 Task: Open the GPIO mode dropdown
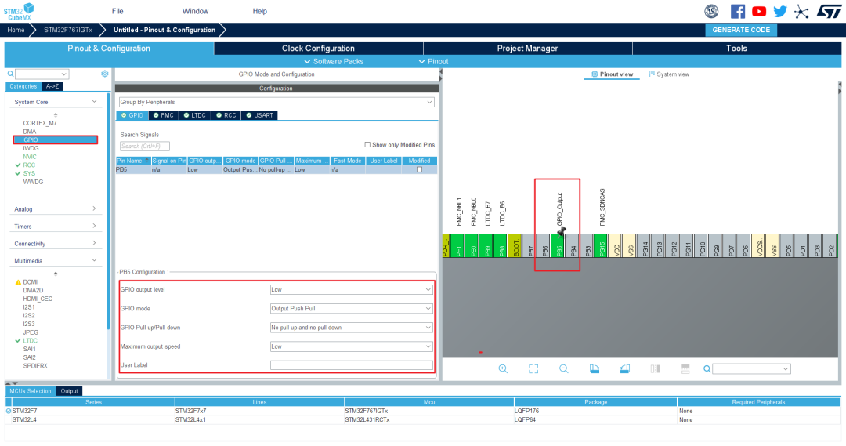351,308
